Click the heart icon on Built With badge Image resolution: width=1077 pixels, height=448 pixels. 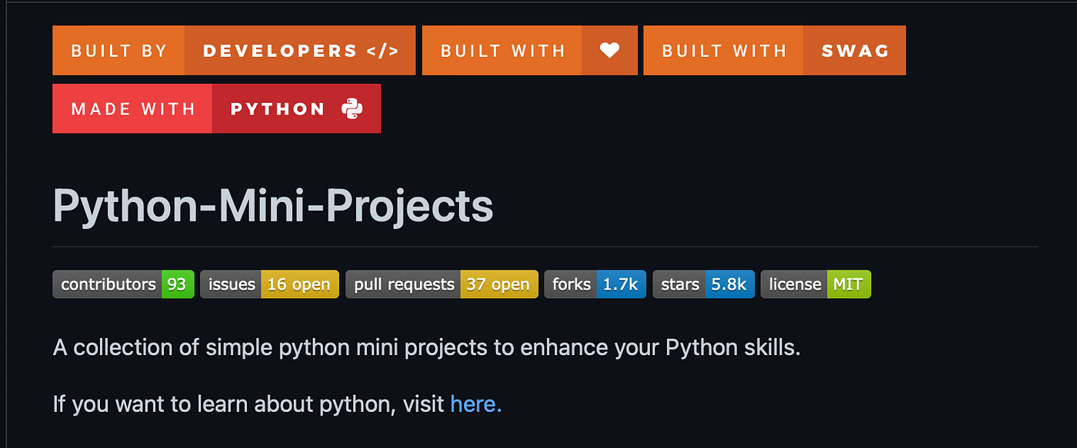coord(609,51)
